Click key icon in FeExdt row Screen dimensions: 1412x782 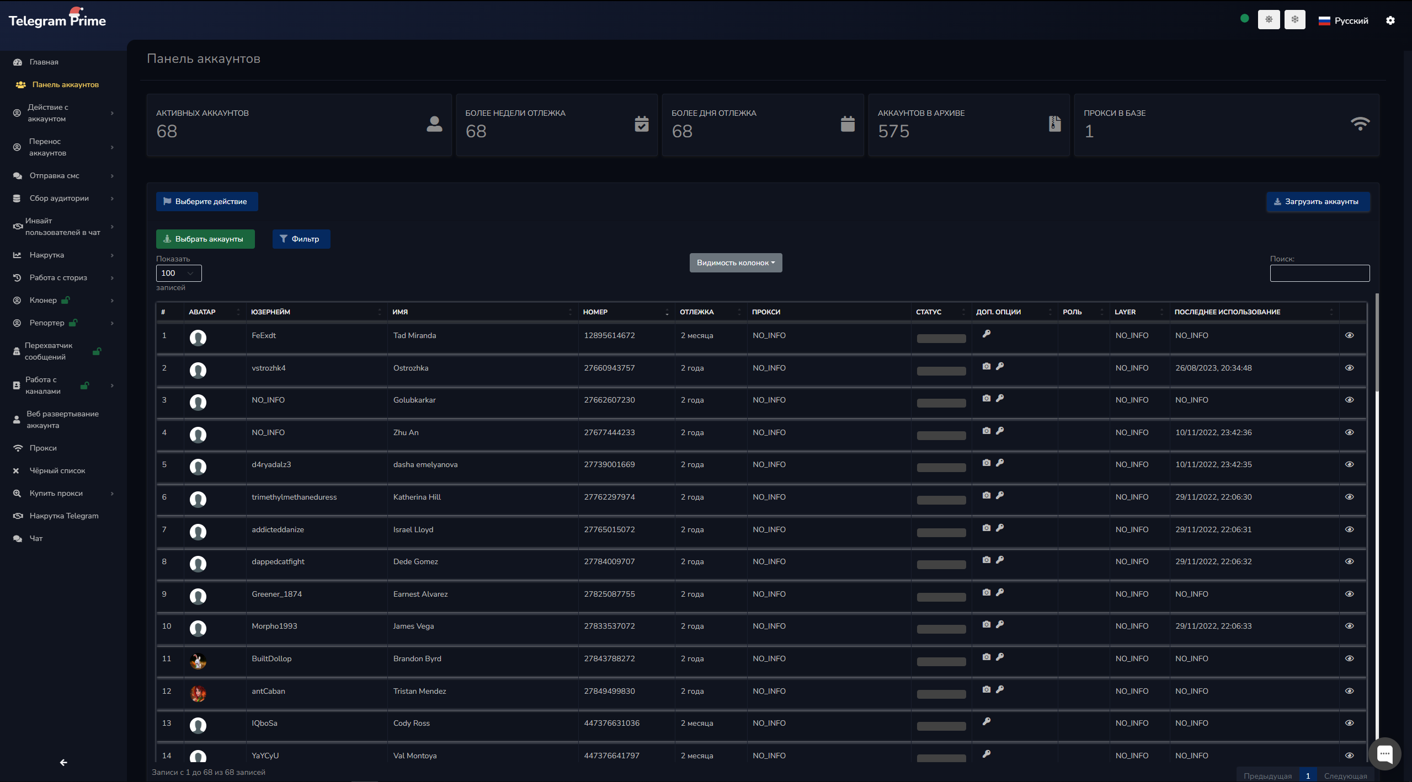pyautogui.click(x=987, y=334)
